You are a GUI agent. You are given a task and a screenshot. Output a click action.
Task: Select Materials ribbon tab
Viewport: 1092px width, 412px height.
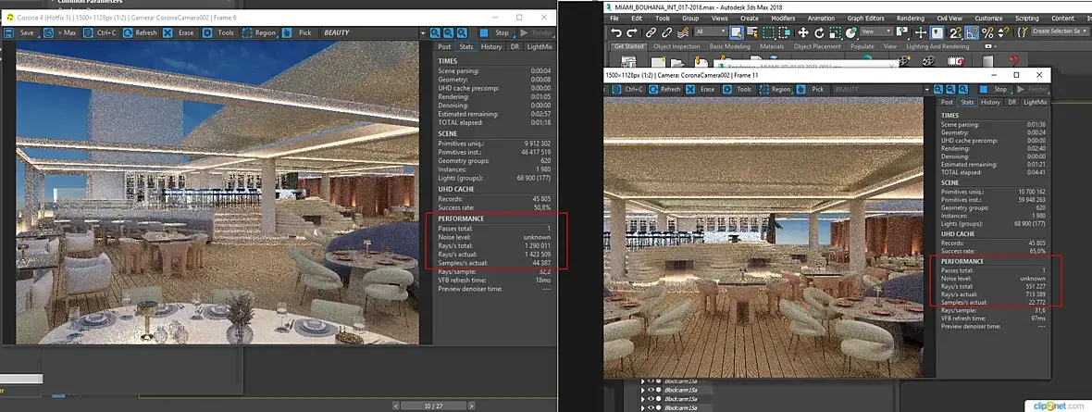point(772,46)
